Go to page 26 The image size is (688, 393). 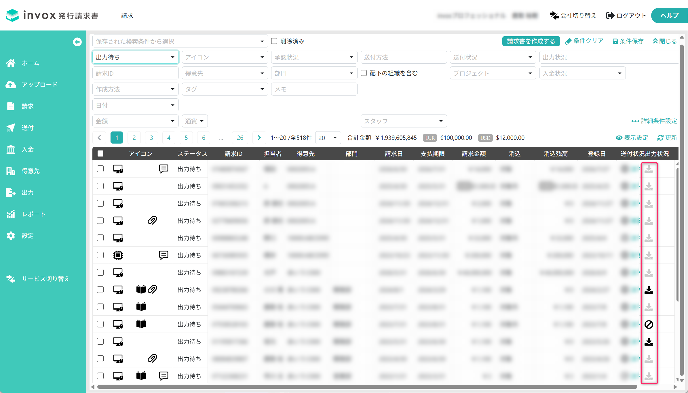click(240, 138)
